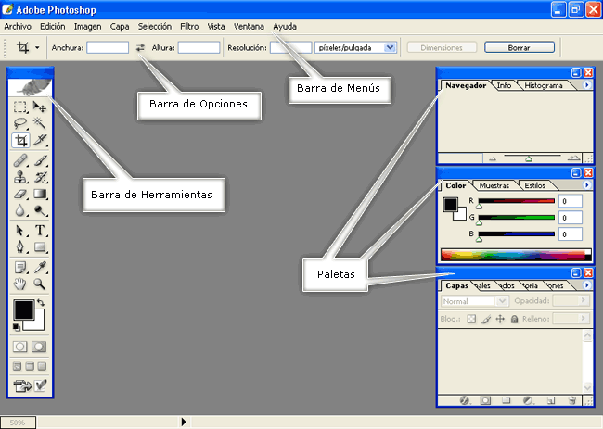Viewport: 603px width, 429px height.
Task: Choose Full Screen mode
Action: [x=43, y=366]
